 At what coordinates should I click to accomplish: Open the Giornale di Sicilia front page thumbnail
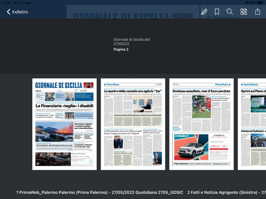click(65, 124)
